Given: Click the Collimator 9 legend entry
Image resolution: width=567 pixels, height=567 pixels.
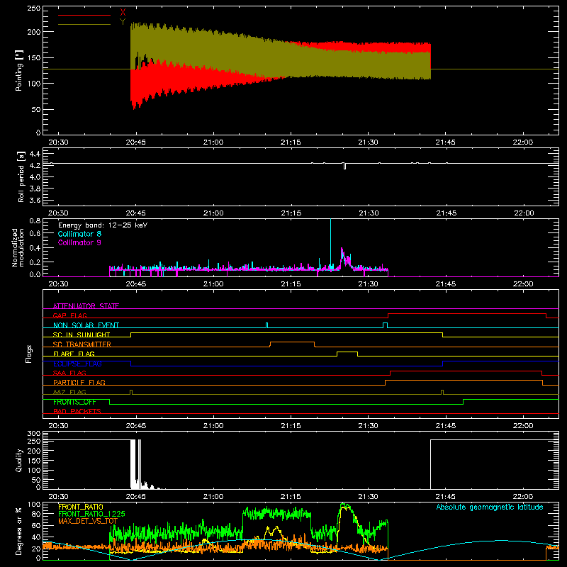Looking at the screenshot, I should (79, 242).
